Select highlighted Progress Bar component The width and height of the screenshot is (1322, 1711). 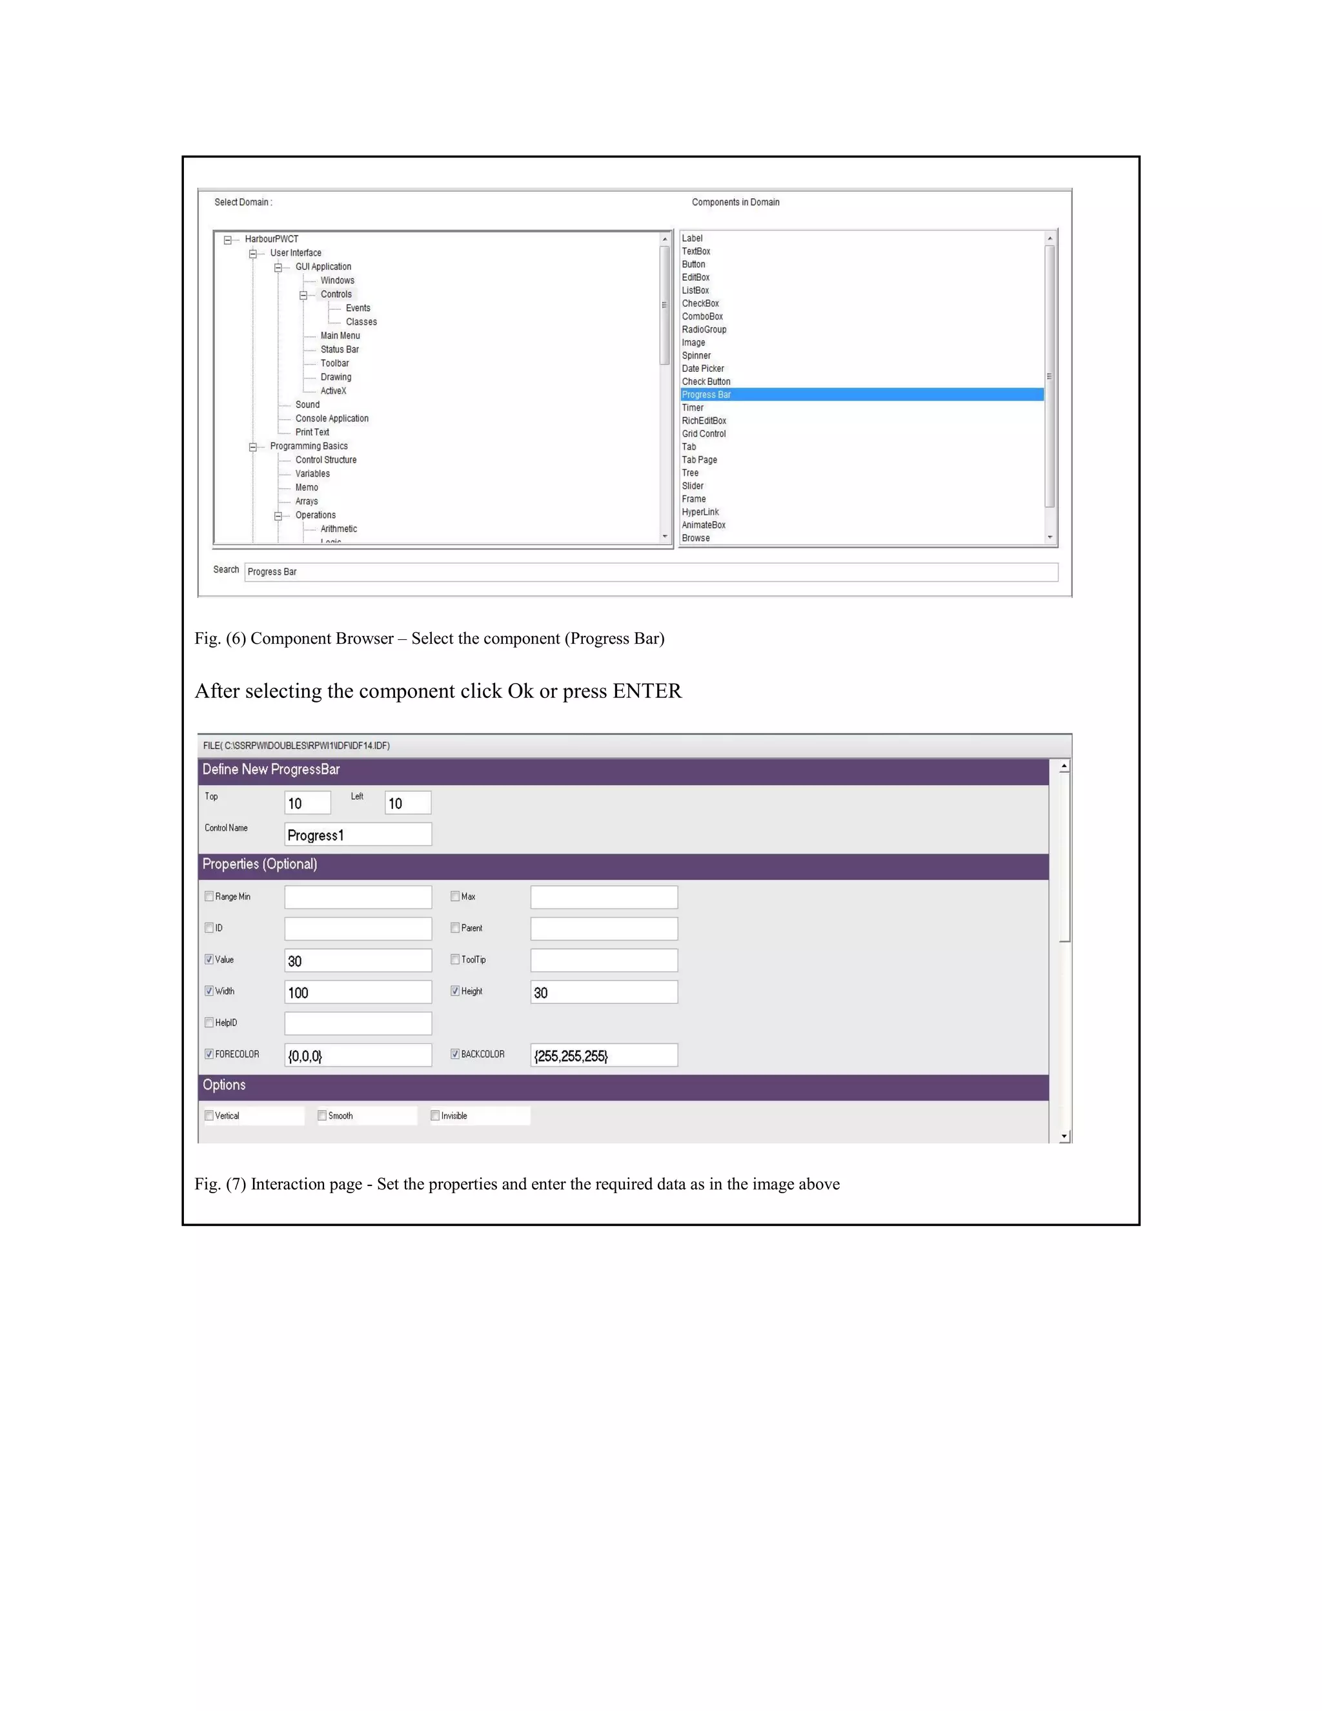862,395
